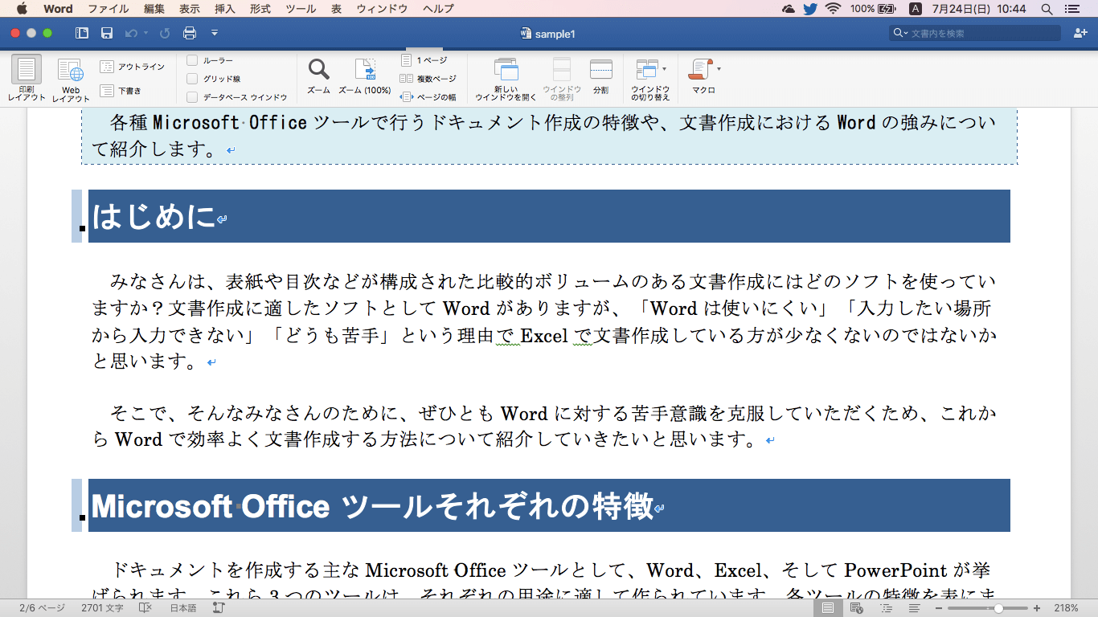The width and height of the screenshot is (1098, 617).
Task: Show 1 ページ at a time
Action: [424, 60]
